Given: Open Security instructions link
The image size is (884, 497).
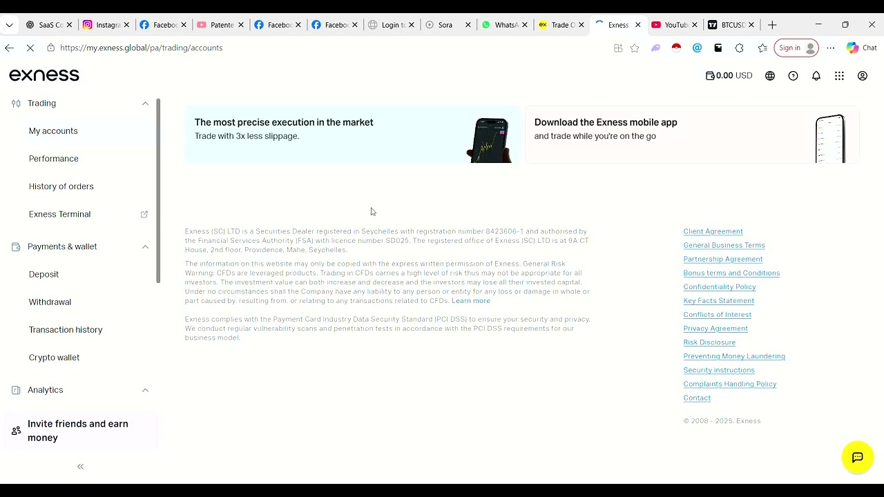Looking at the screenshot, I should (719, 370).
